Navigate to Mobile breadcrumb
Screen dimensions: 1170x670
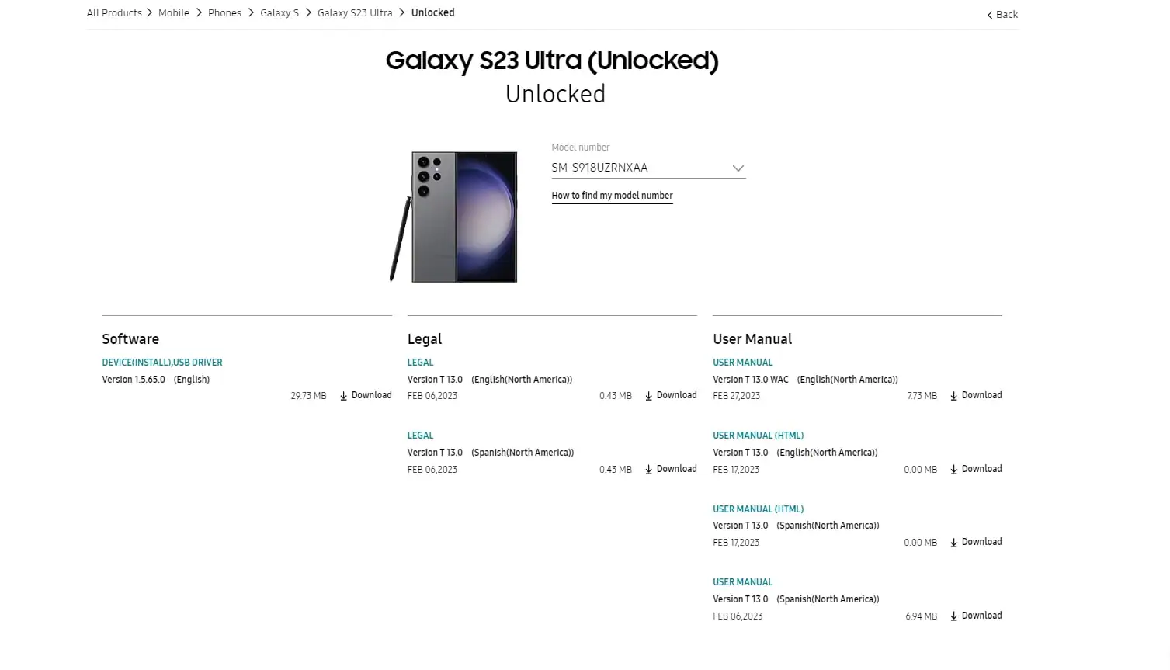174,13
